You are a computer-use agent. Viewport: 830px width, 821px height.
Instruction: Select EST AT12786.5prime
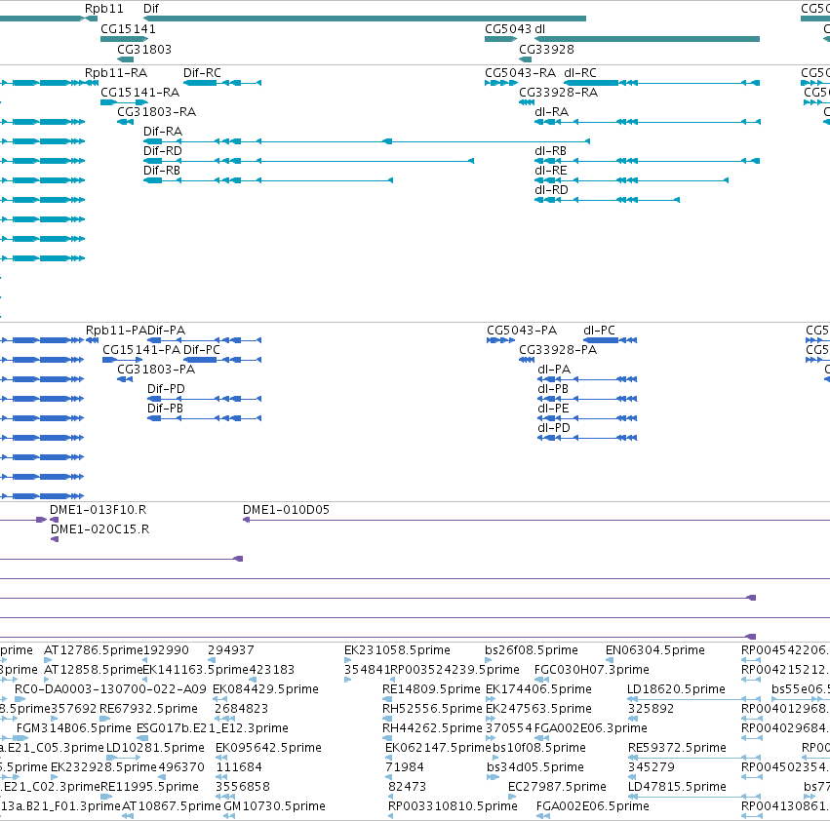(94, 650)
